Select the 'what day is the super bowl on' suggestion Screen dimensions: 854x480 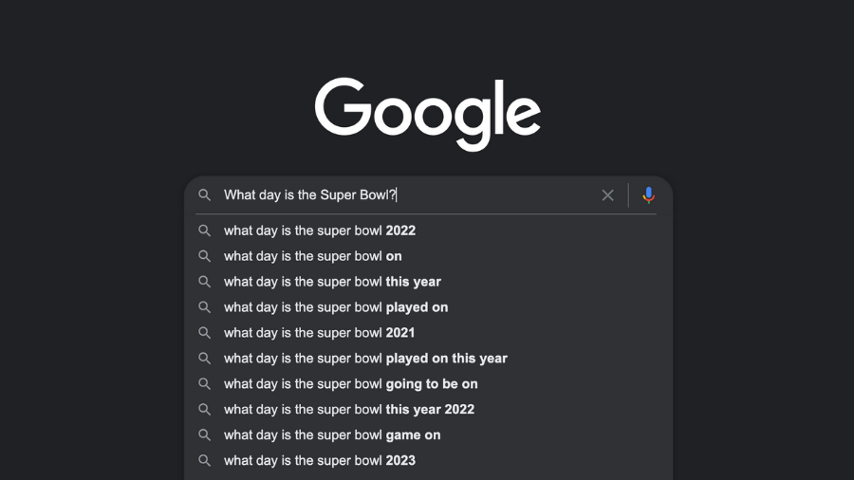point(313,256)
